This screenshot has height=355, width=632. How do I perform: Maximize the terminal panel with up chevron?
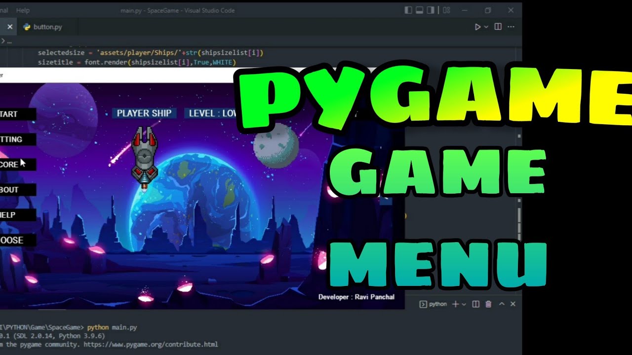click(x=502, y=304)
